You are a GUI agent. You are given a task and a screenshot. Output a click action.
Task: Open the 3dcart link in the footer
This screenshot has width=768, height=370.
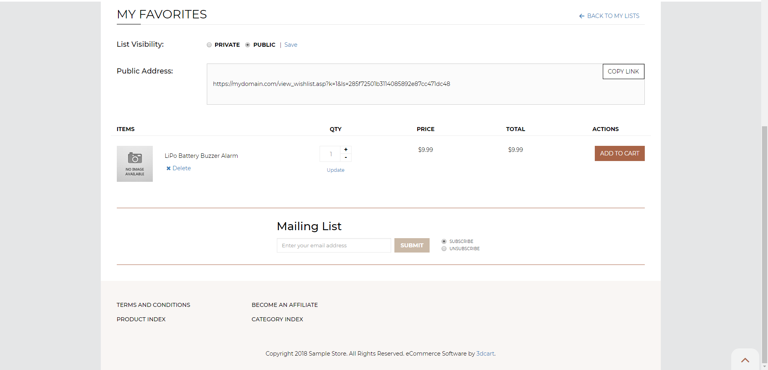click(x=485, y=354)
